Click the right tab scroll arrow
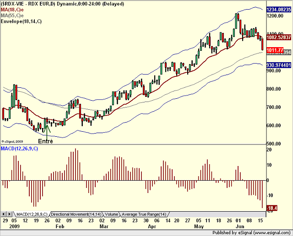Image resolution: width=293 pixels, height=236 pixels. point(10,214)
